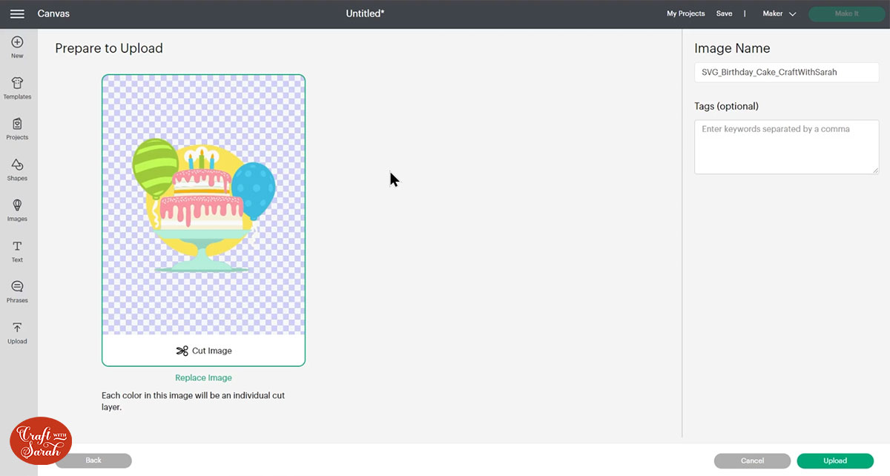Click the green Upload button
Screen dimensions: 890x476
pyautogui.click(x=835, y=460)
